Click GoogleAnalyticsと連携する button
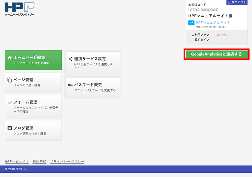252x177 pixels. pyautogui.click(x=217, y=54)
